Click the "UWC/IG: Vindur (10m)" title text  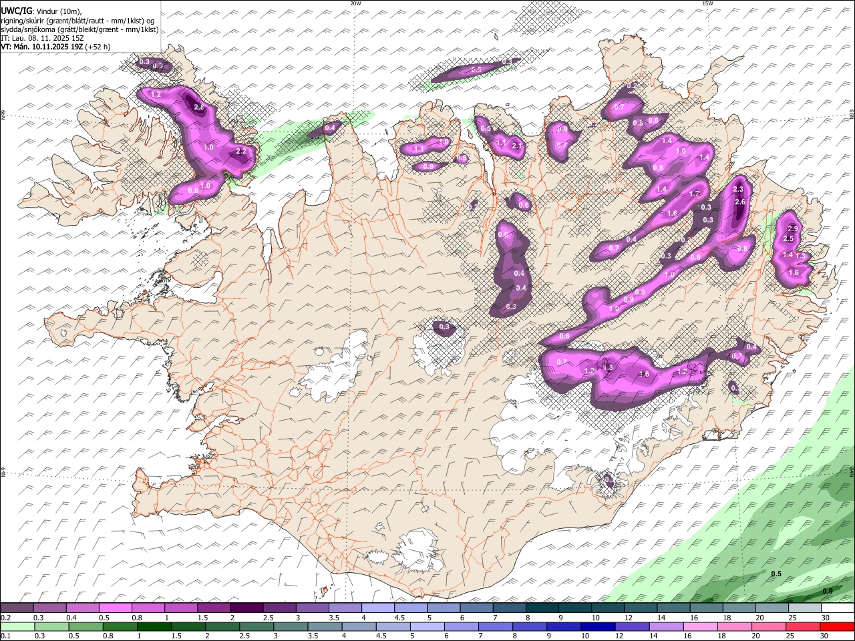pos(41,11)
